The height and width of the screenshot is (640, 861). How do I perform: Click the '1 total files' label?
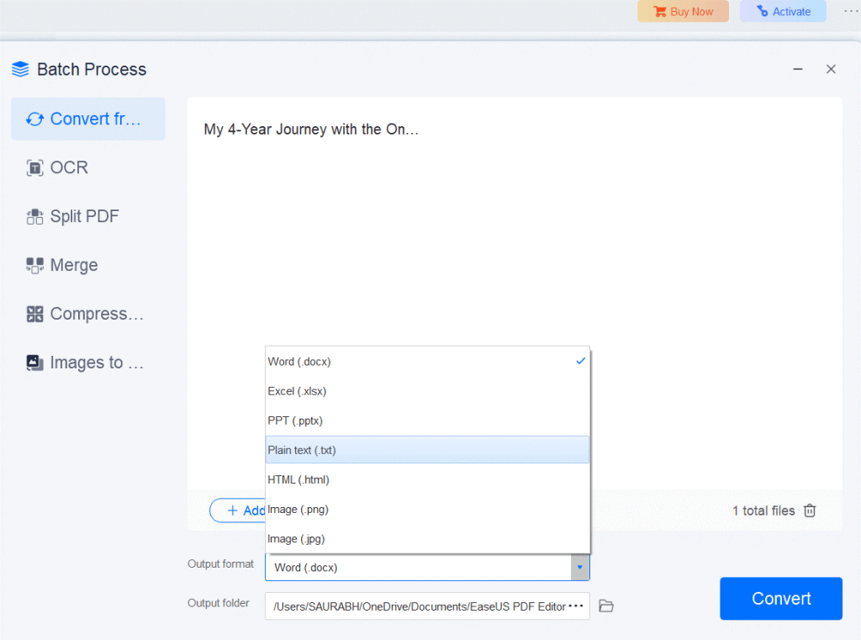(763, 510)
